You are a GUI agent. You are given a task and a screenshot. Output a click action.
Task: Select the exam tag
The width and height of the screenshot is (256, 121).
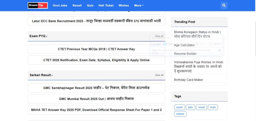click(179, 107)
